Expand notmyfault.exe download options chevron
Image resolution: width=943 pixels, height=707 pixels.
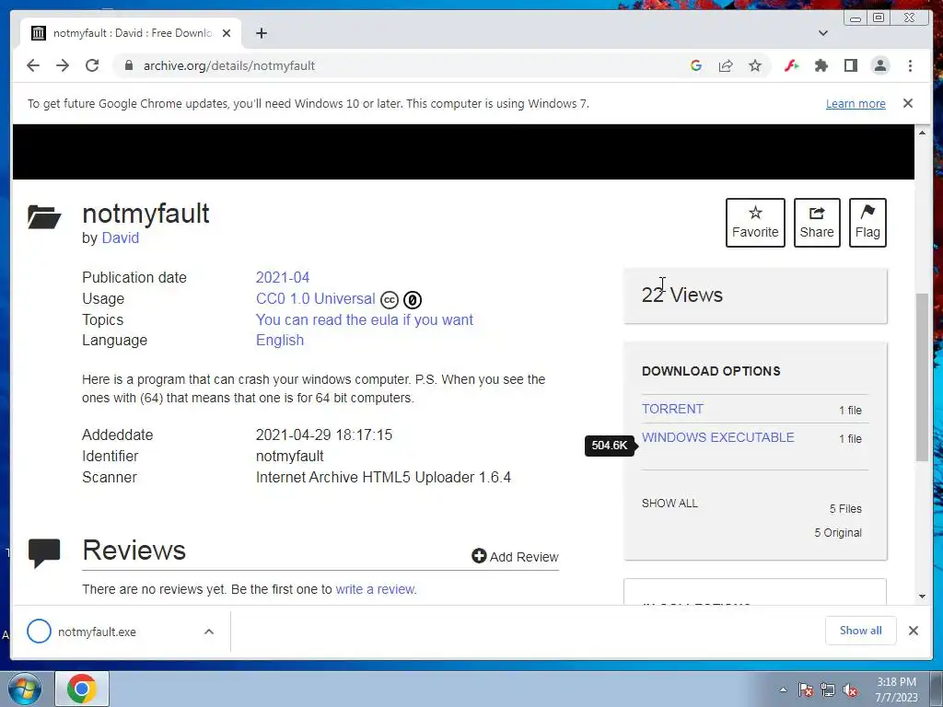pyautogui.click(x=209, y=632)
